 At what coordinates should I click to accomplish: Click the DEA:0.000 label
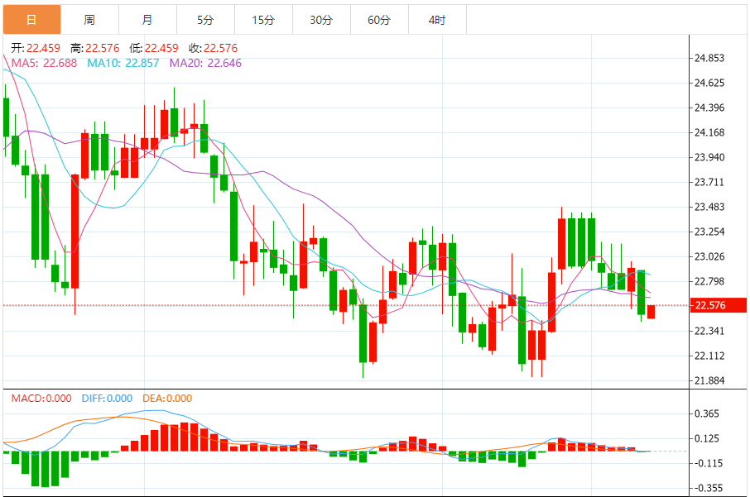pos(167,399)
